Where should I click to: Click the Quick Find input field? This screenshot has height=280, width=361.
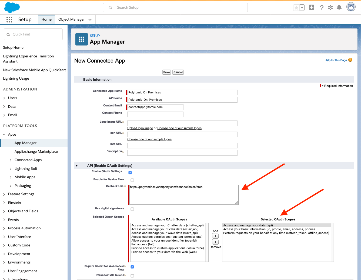[x=33, y=34]
